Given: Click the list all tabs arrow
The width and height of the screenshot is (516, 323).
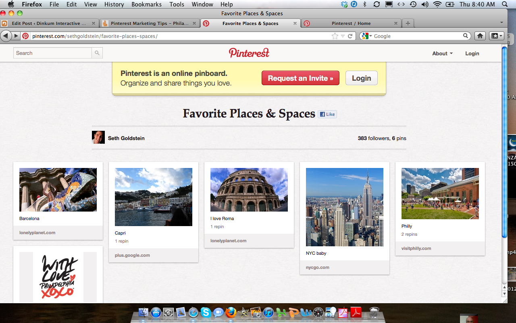Looking at the screenshot, I should (501, 23).
